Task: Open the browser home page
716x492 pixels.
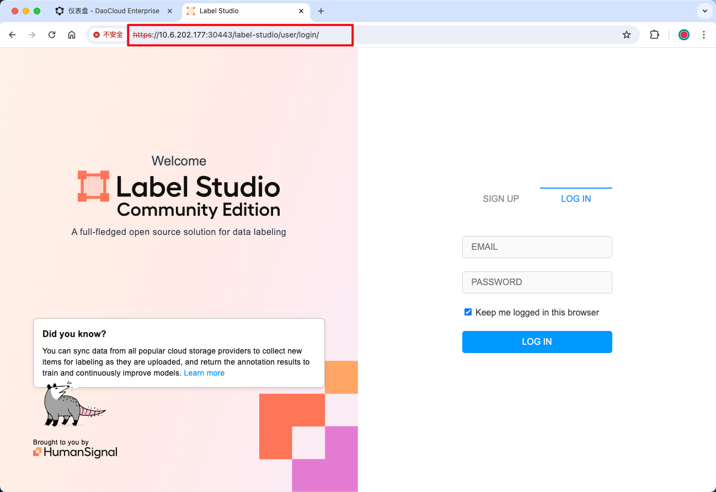Action: [72, 34]
